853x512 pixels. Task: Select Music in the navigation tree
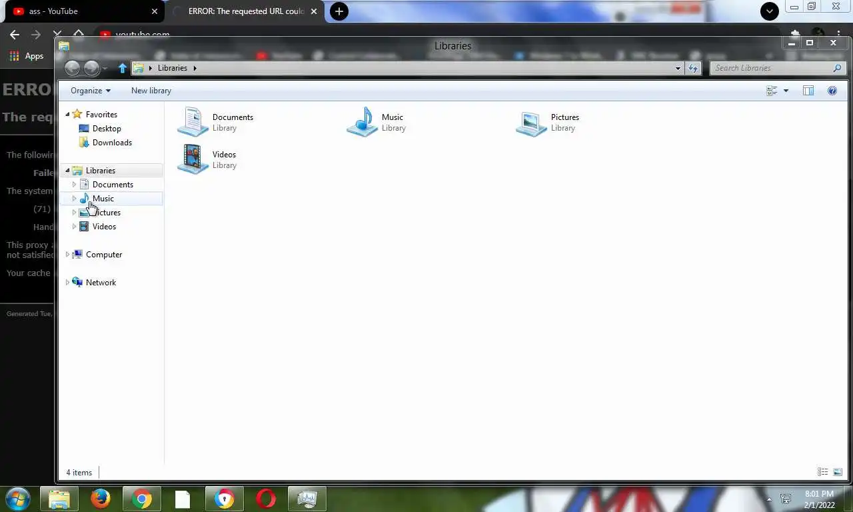point(103,199)
